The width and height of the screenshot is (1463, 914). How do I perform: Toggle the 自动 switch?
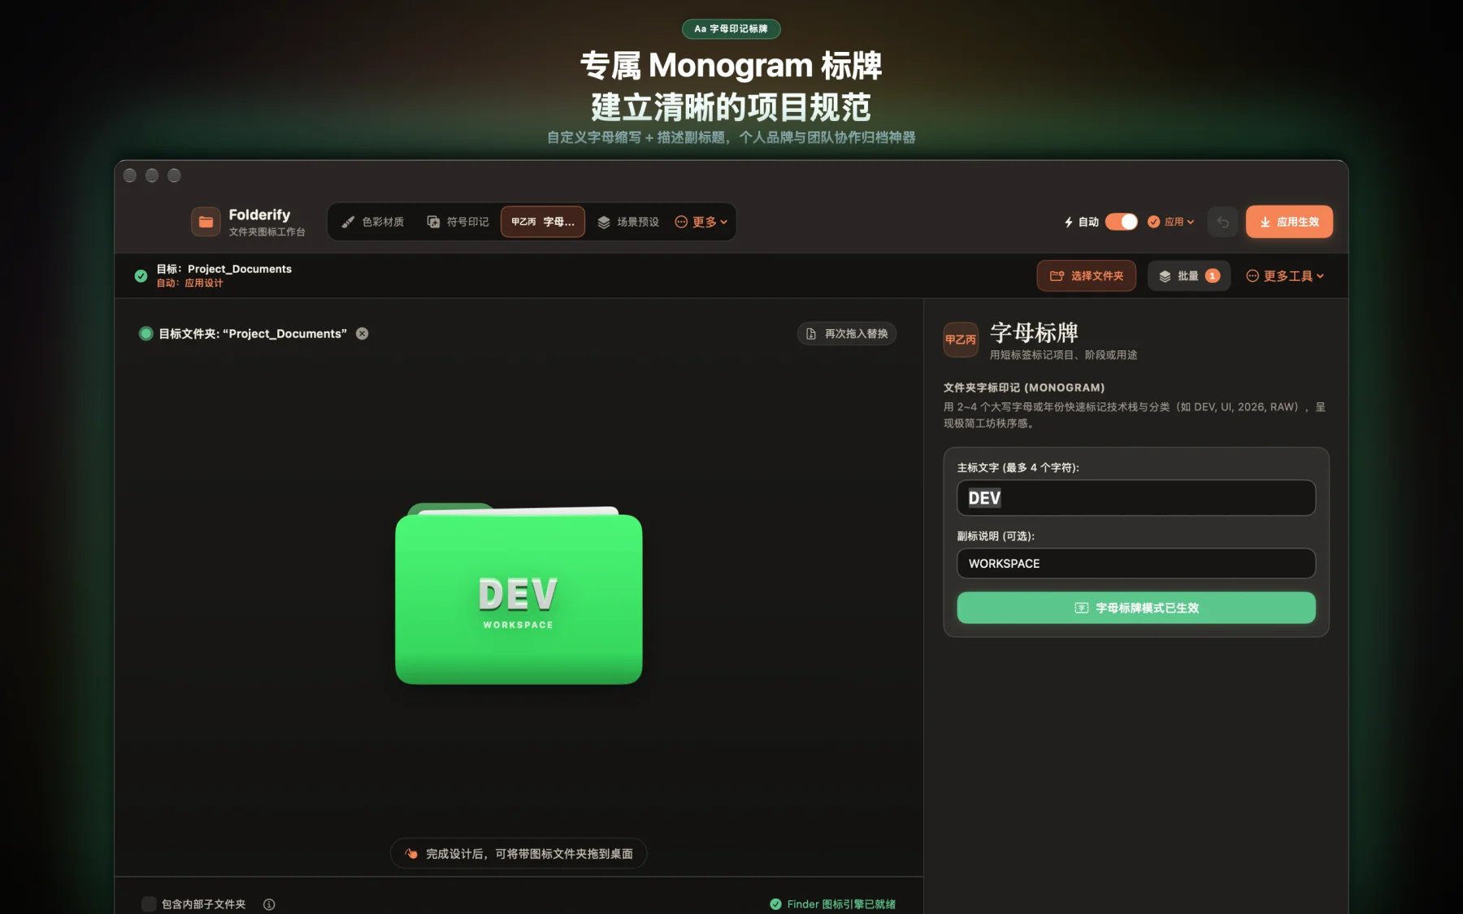point(1122,222)
